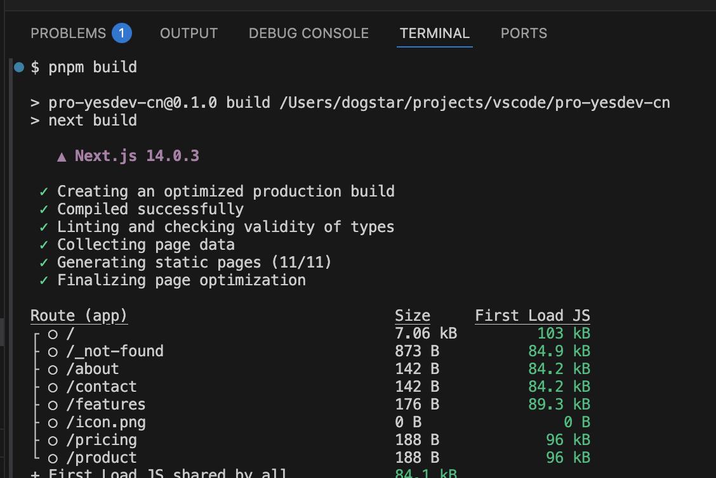Click the '96 kB' value for /product
The width and height of the screenshot is (716, 478).
[x=569, y=458]
